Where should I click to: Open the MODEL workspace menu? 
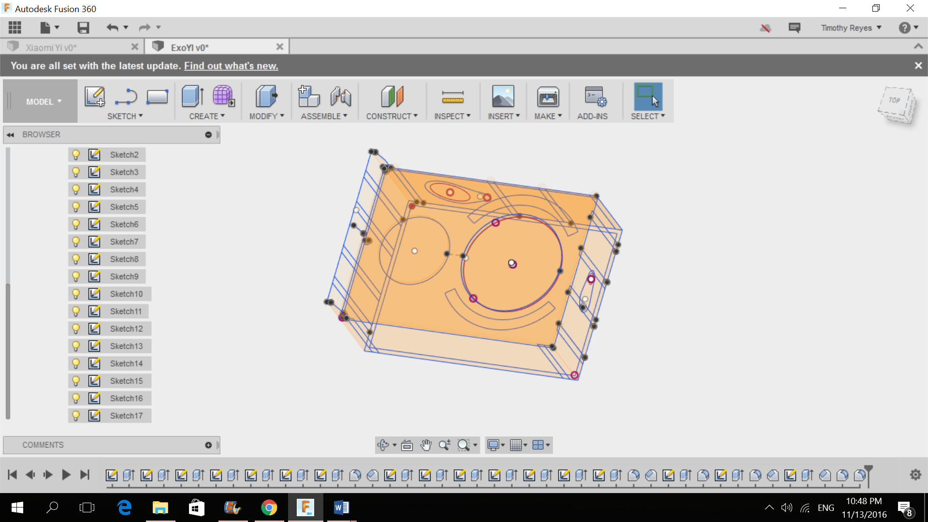pyautogui.click(x=43, y=101)
